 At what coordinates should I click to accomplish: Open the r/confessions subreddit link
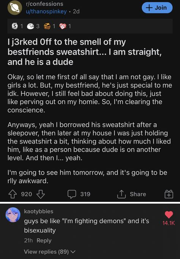click(x=44, y=4)
